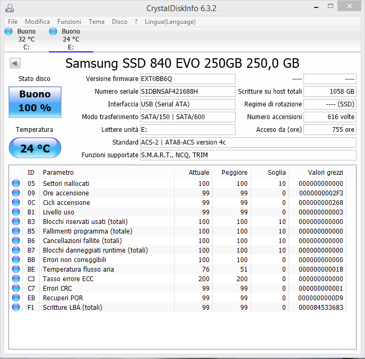Click raw value 000000000268 in Cicli accensione row
This screenshot has height=359, width=365.
[x=321, y=203]
